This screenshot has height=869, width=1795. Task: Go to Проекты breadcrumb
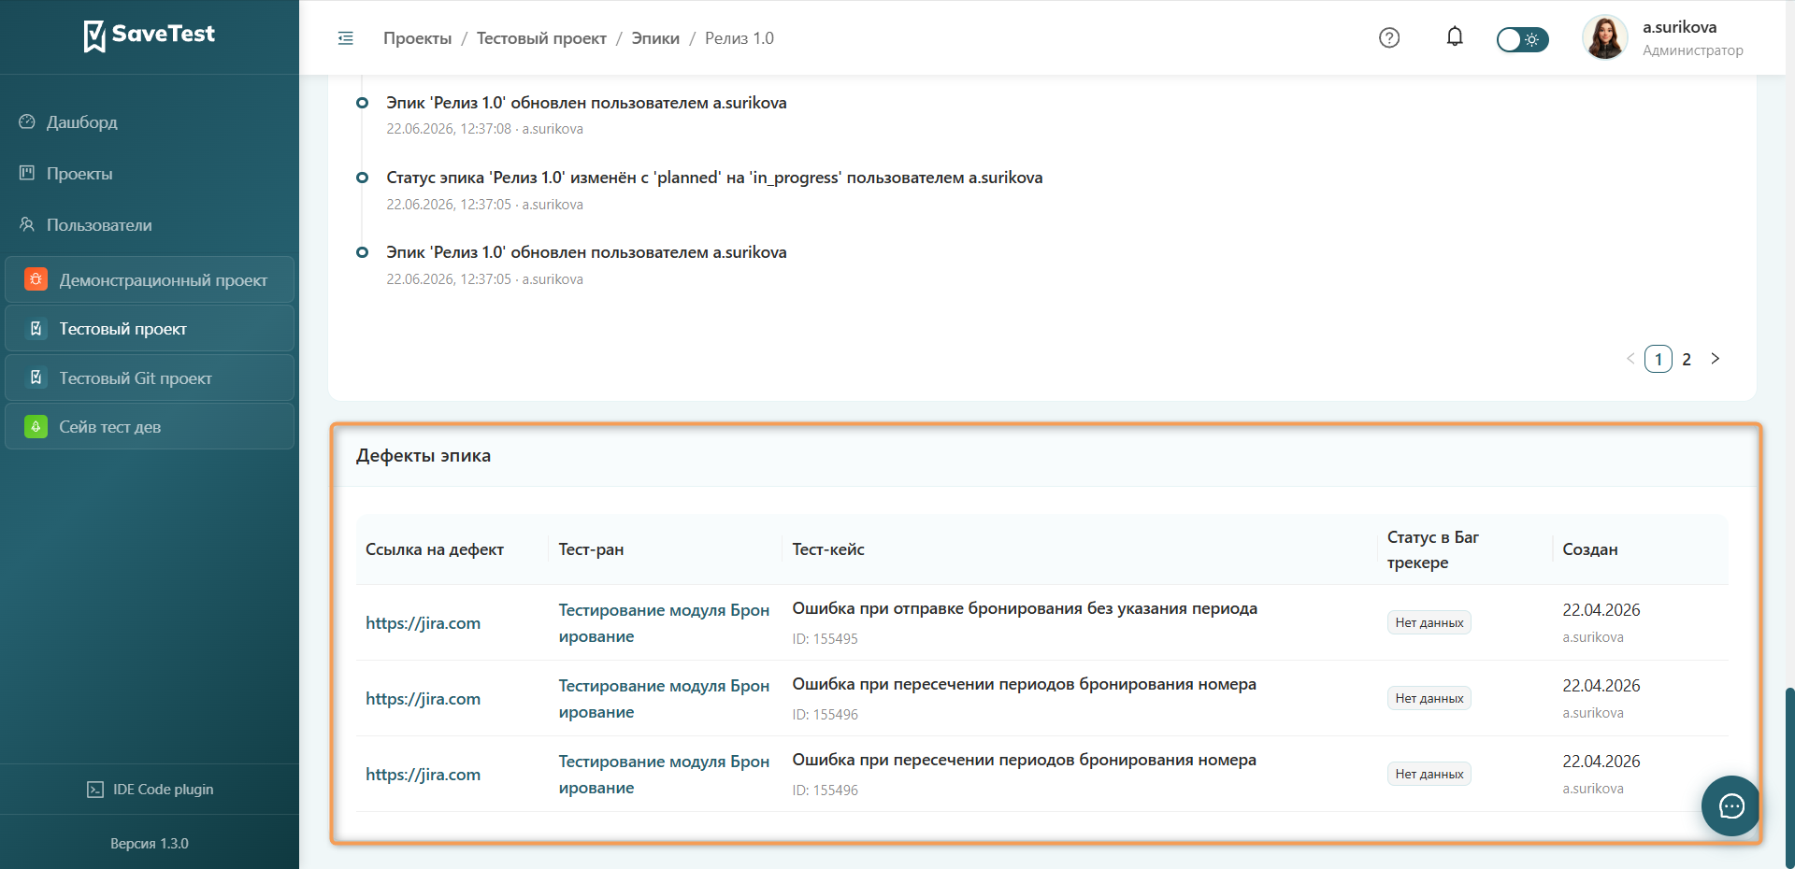pyautogui.click(x=417, y=38)
